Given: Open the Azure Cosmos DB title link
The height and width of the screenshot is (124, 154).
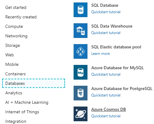Looking at the screenshot, I should click(108, 109).
